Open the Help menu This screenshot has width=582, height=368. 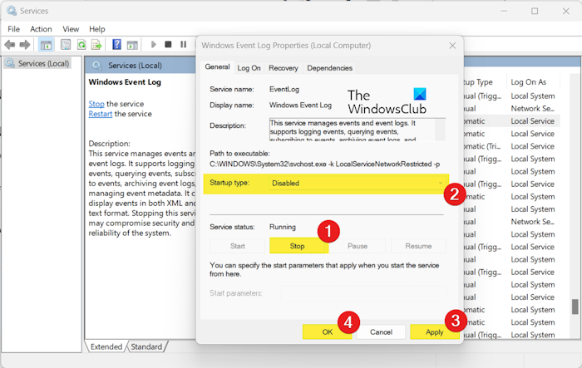pos(97,29)
